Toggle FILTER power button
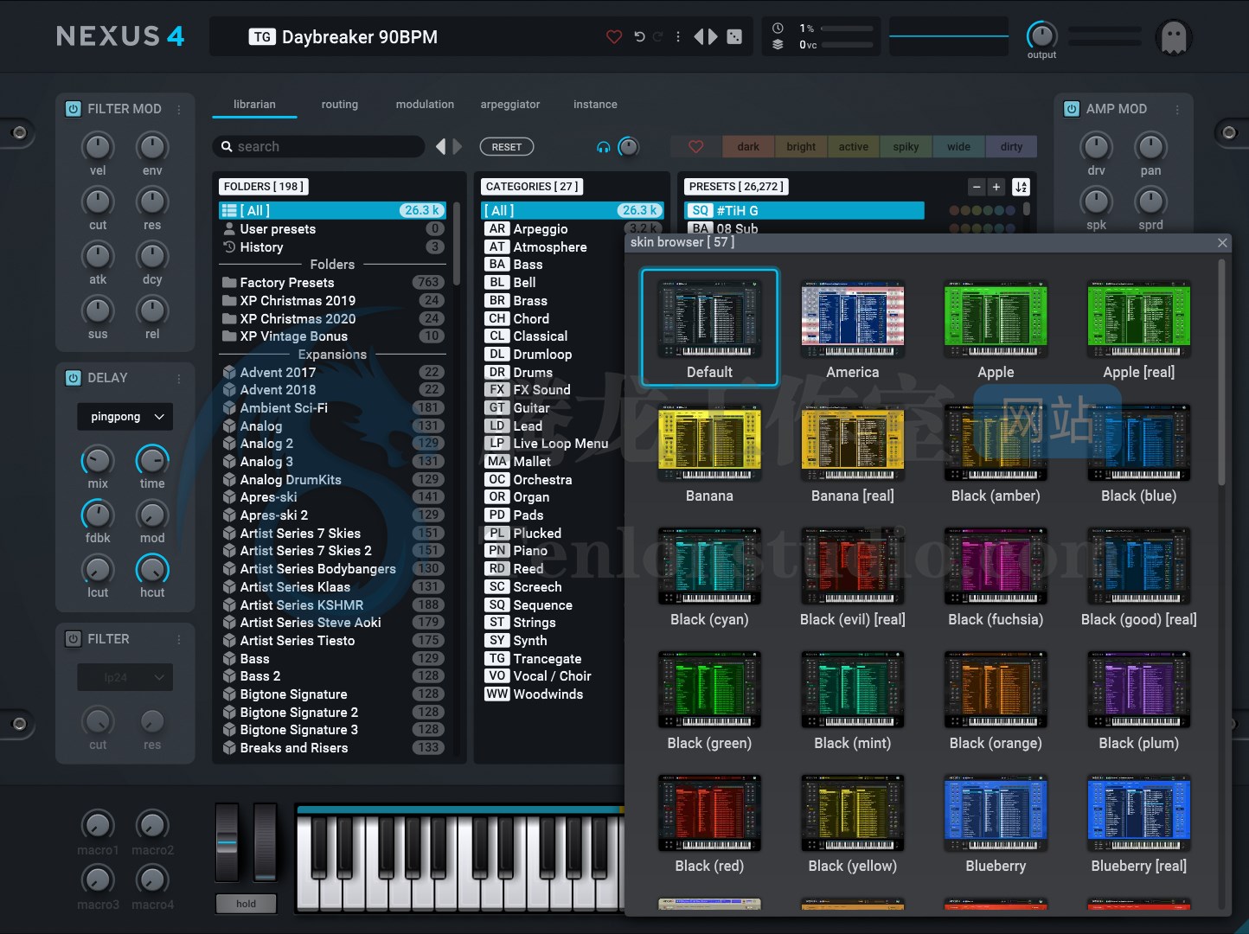The height and width of the screenshot is (934, 1249). click(74, 639)
